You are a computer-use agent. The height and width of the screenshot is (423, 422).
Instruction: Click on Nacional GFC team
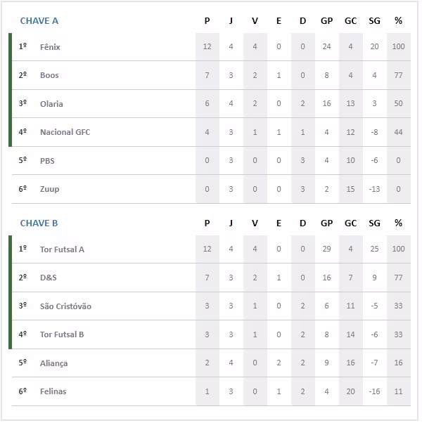[x=65, y=132]
